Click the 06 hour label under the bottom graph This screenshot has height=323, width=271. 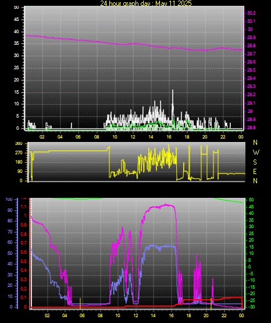82,315
